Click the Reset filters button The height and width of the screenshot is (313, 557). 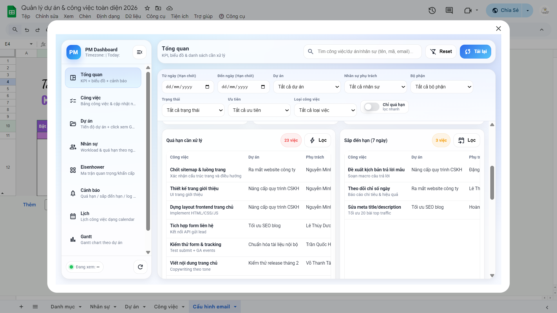[441, 52]
